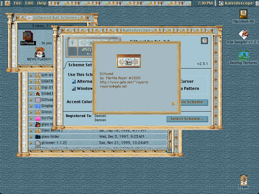This screenshot has width=259, height=194.
Task: Click the glass folder file name
Action: tap(51, 136)
